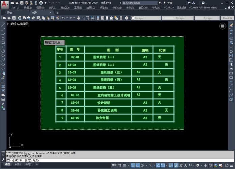235x169 pixels.
Task: Click the Plot (print) icon in the quick access bar
Action: tap(41, 3)
